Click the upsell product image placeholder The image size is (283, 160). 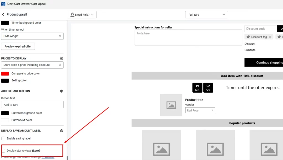coord(171,105)
